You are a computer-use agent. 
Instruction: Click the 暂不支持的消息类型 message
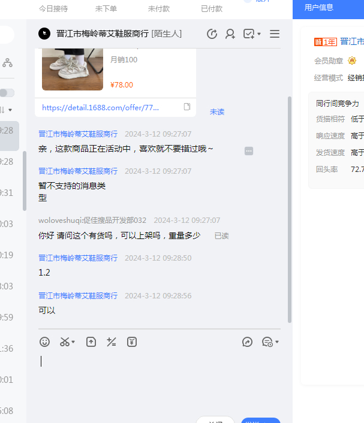point(72,192)
